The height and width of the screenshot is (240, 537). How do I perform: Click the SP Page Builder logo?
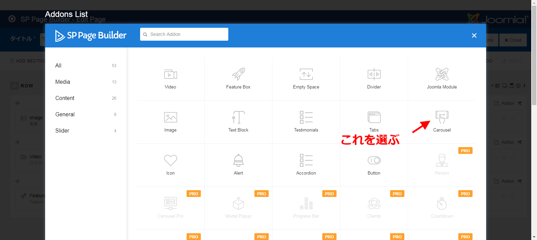91,35
